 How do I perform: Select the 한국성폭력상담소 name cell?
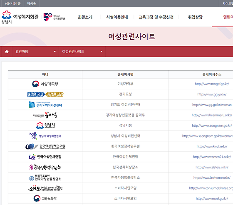coord(125,167)
